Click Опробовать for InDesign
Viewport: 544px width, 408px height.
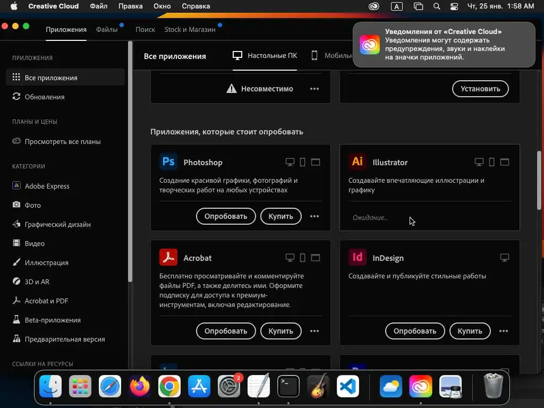click(414, 331)
